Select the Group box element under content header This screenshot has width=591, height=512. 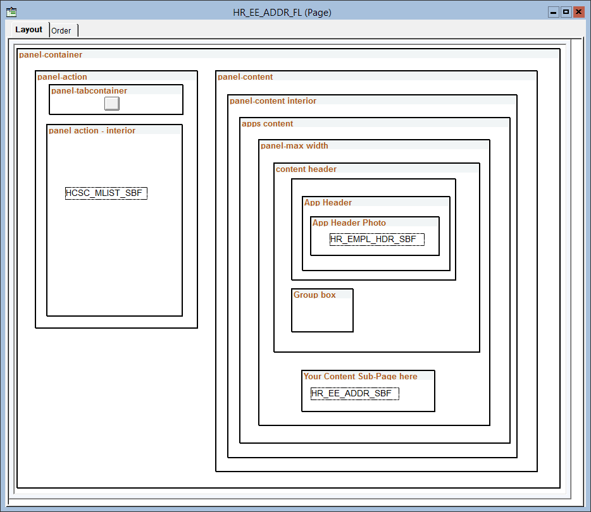tap(314, 294)
